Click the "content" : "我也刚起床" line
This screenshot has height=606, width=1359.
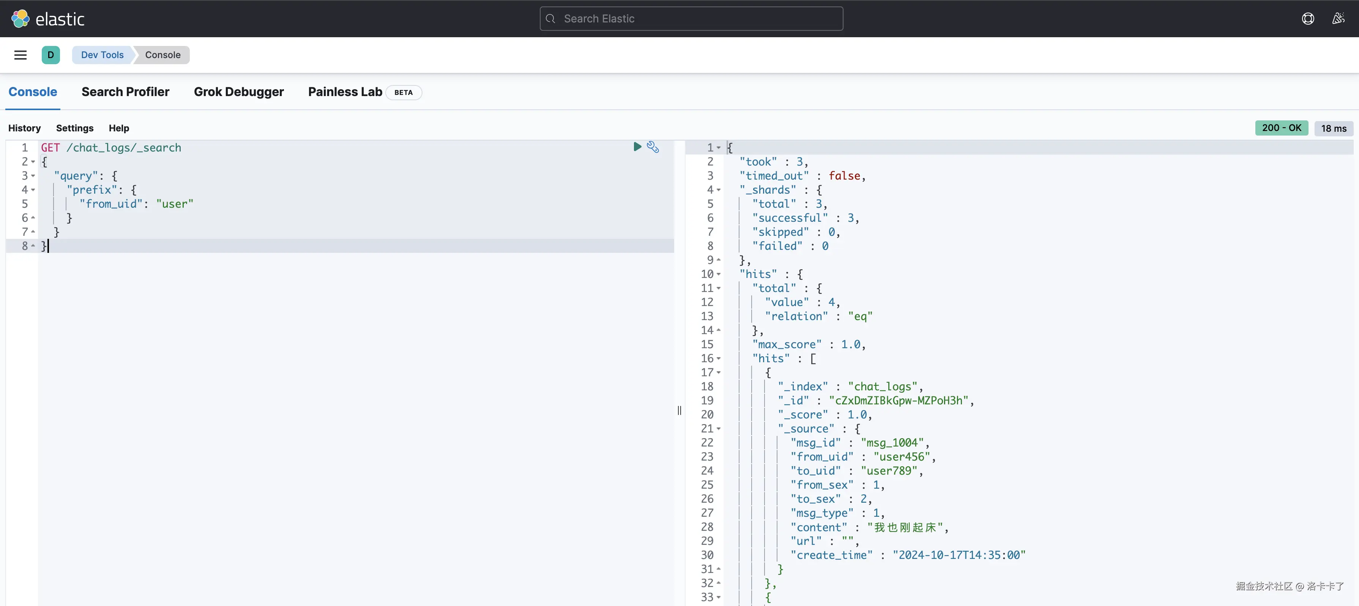[869, 527]
